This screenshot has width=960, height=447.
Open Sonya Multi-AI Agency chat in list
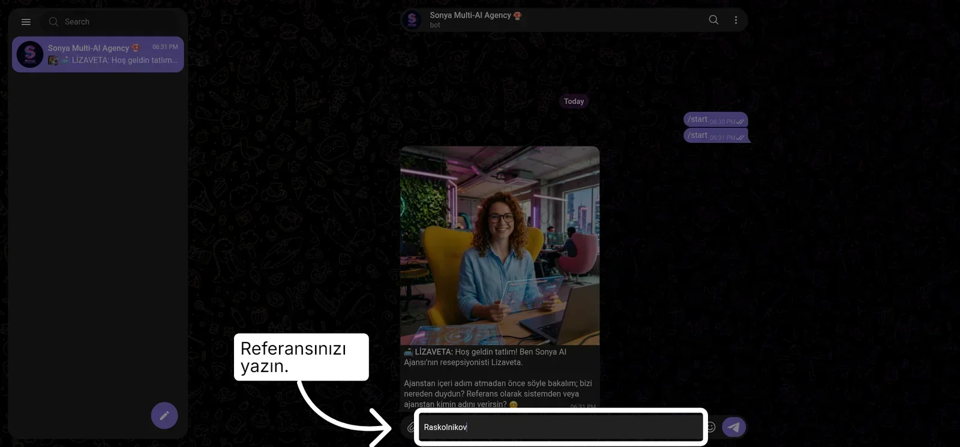(98, 55)
